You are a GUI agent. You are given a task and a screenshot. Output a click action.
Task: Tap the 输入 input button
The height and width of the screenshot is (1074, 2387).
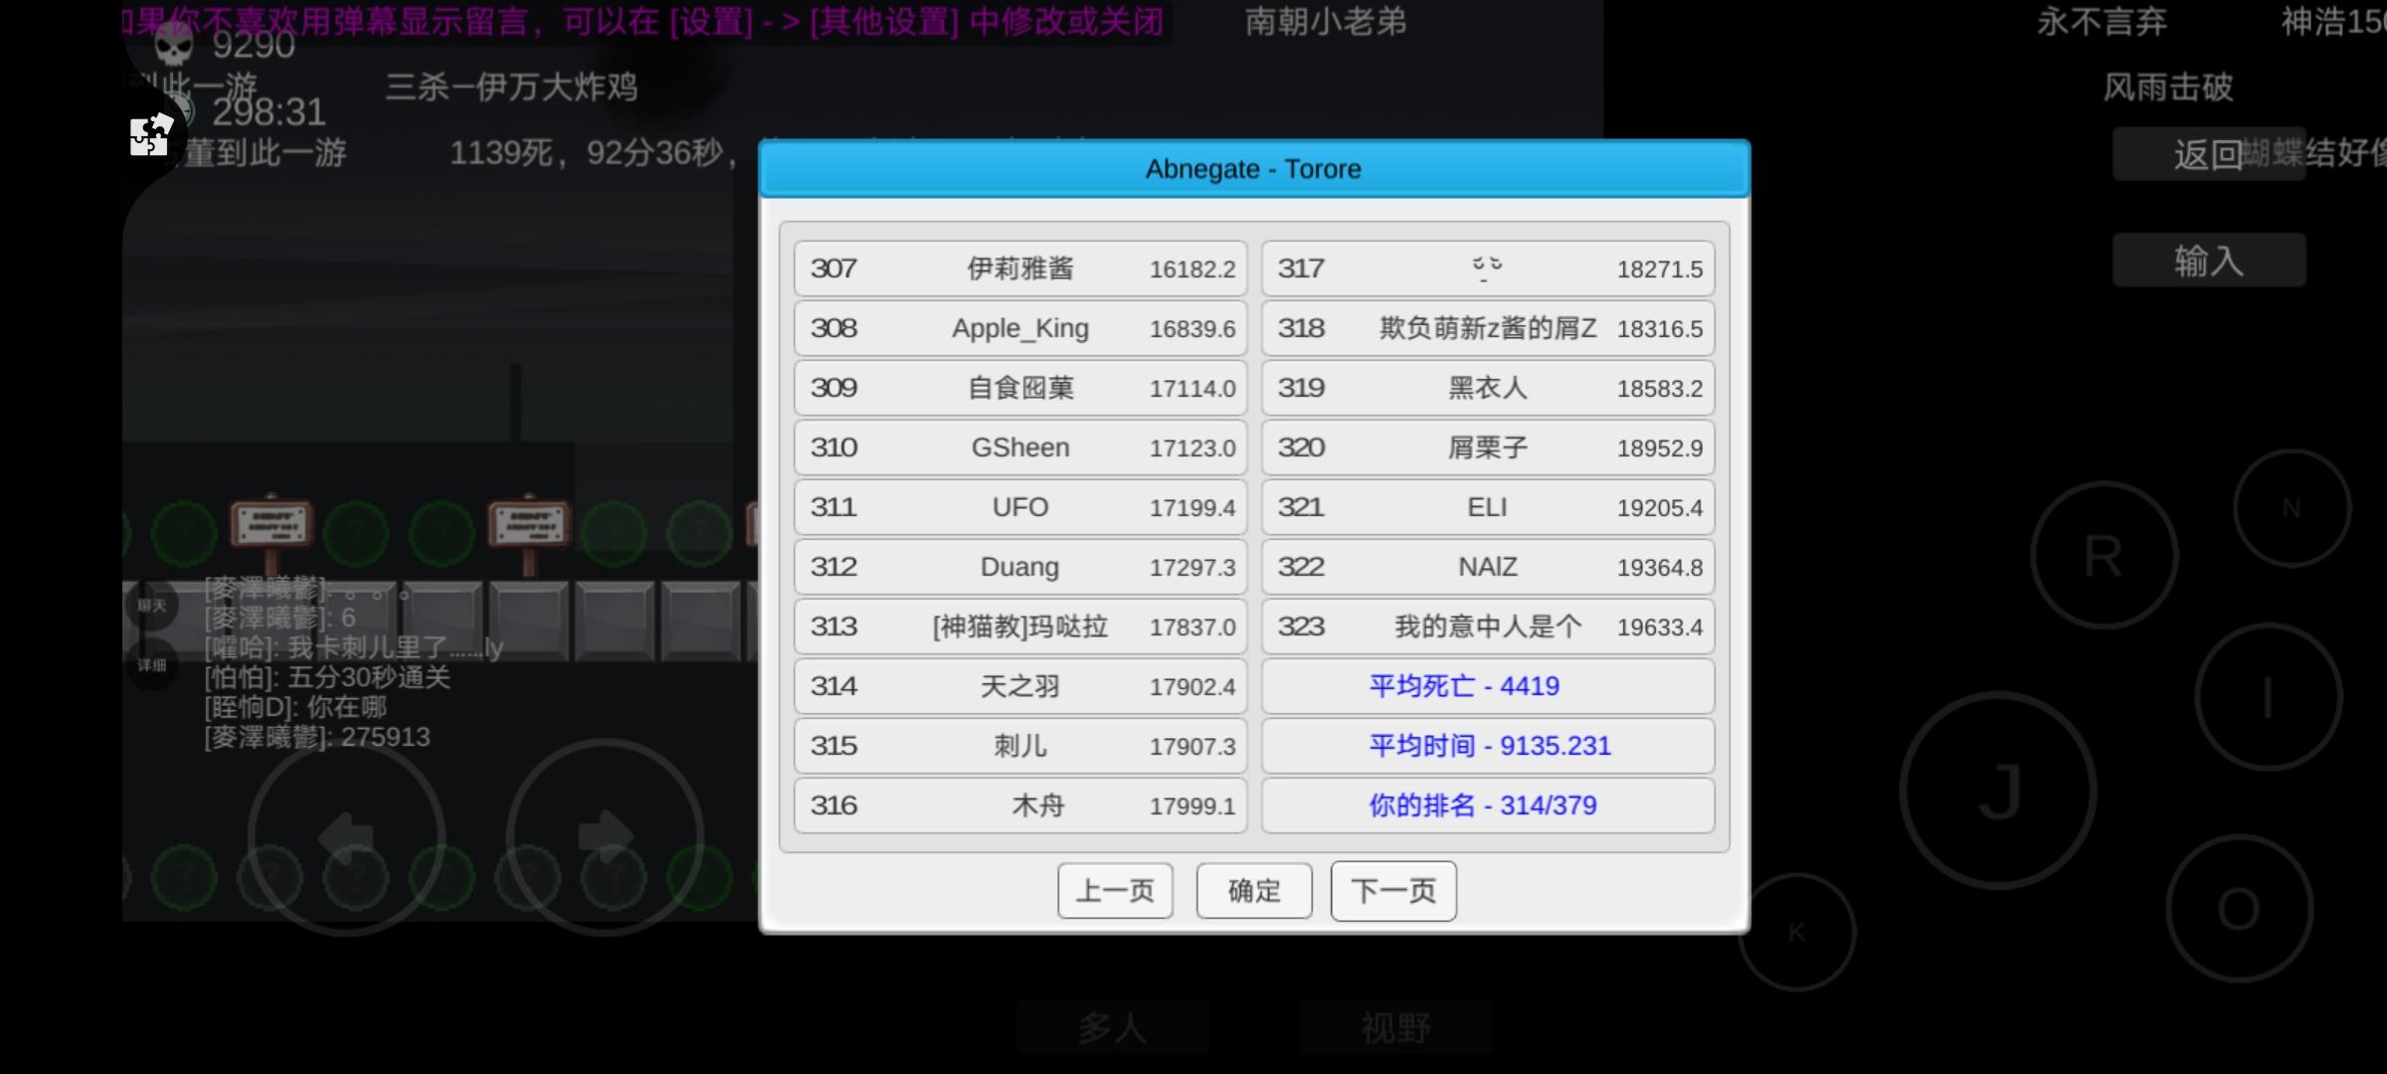click(2208, 261)
